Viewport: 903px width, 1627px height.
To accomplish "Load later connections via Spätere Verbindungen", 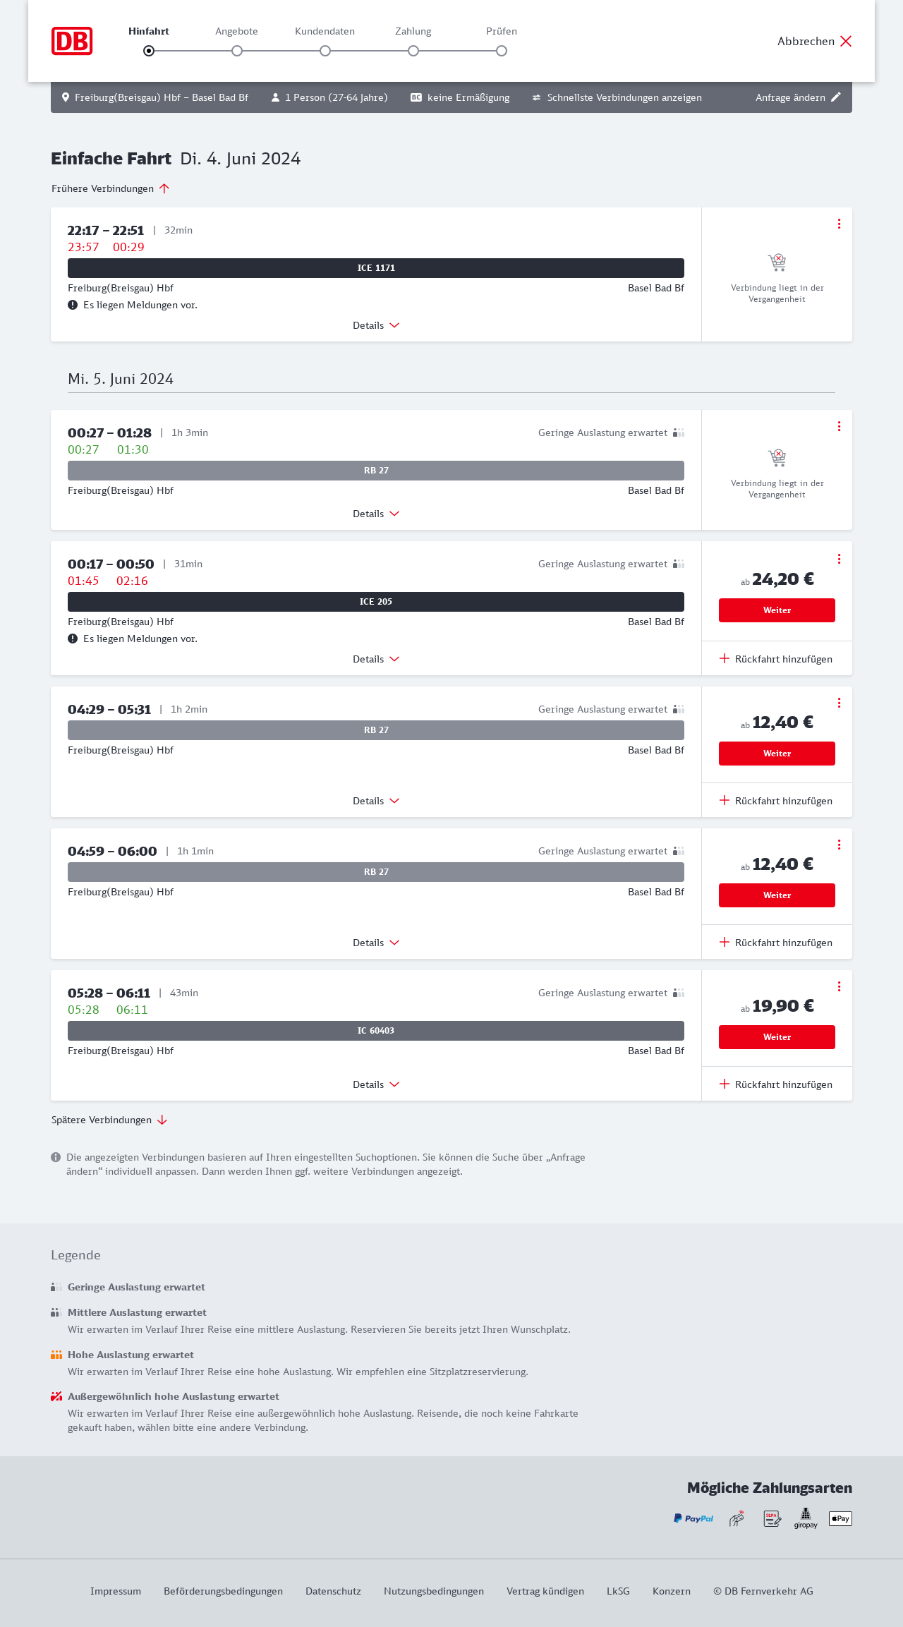I will (109, 1120).
